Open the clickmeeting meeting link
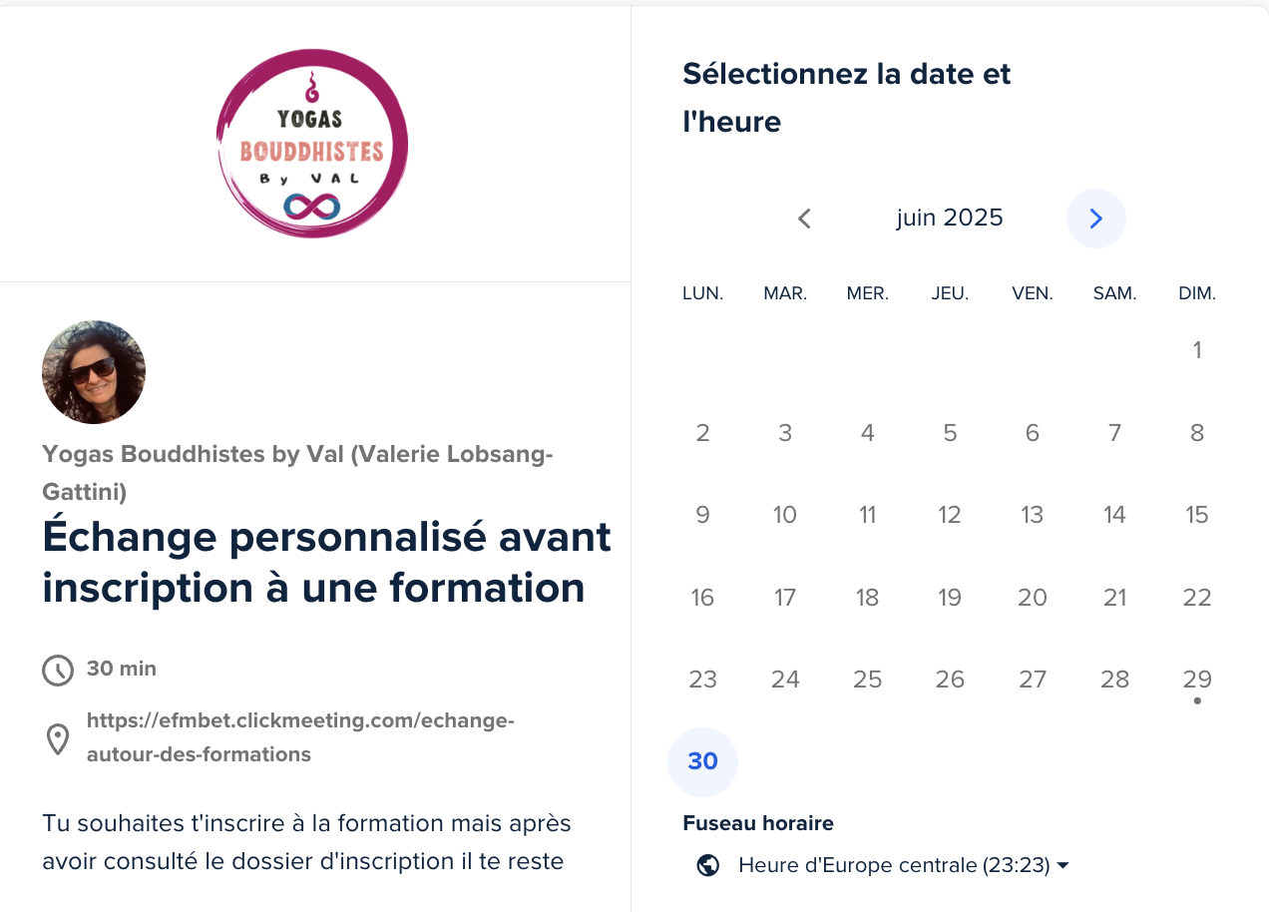1269x912 pixels. (x=299, y=738)
